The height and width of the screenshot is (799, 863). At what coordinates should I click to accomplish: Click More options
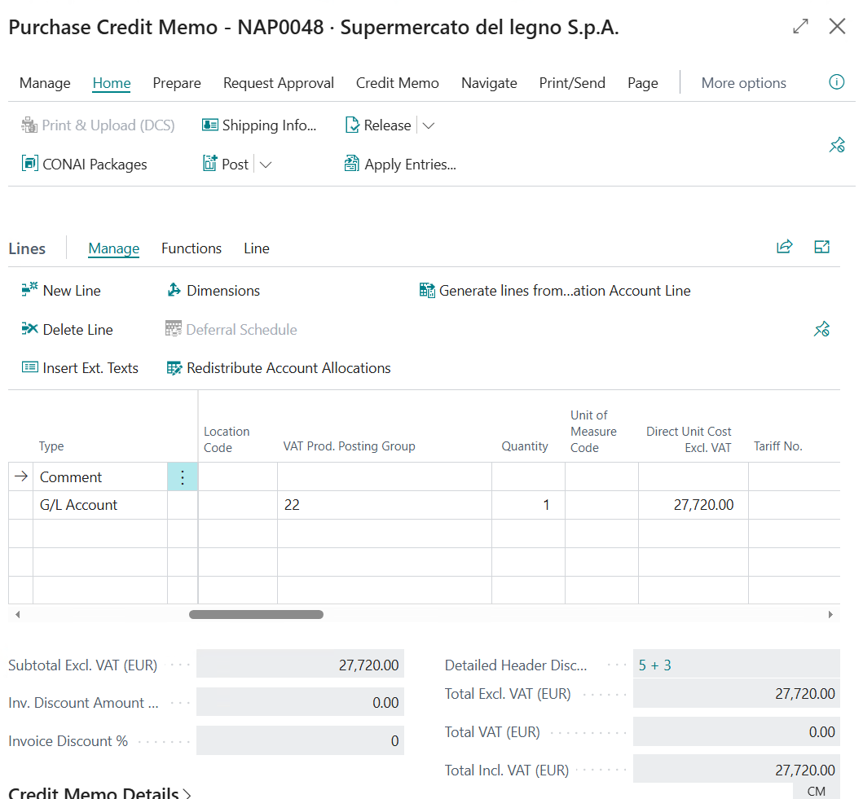[743, 82]
